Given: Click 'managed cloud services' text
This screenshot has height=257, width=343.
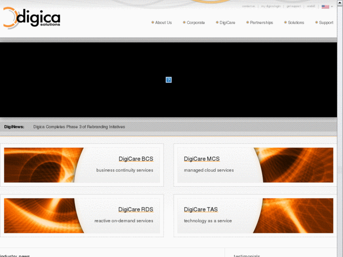Looking at the screenshot, I should [209, 170].
